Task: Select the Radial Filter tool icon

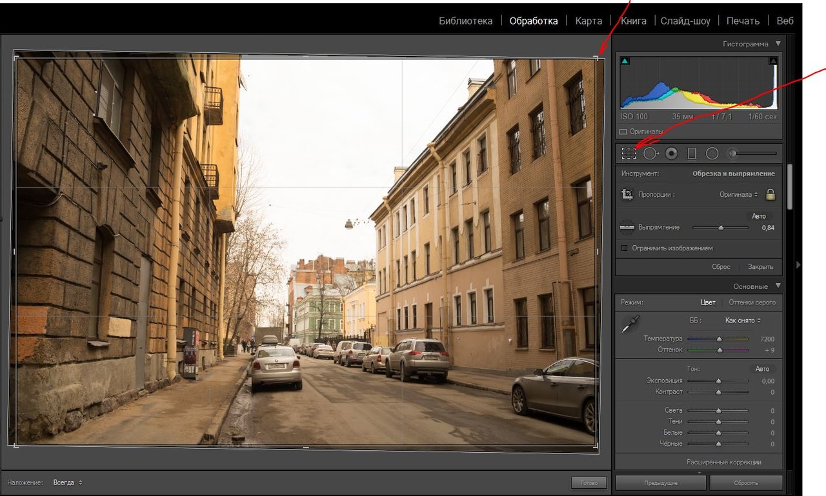Action: [x=712, y=154]
